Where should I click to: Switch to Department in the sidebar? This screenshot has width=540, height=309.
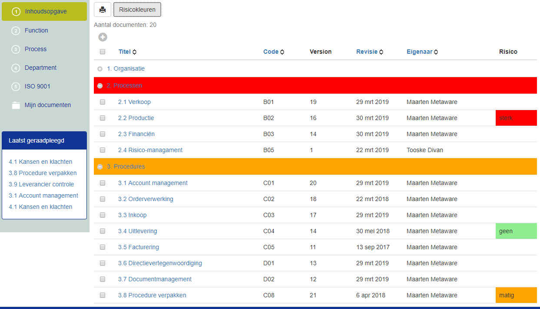pyautogui.click(x=40, y=68)
